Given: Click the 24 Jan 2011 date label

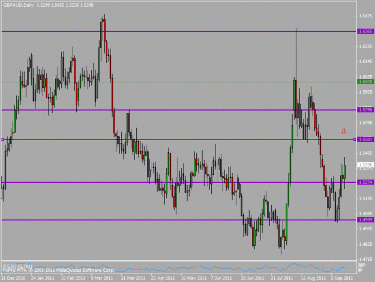Looking at the screenshot, I should point(43,278).
